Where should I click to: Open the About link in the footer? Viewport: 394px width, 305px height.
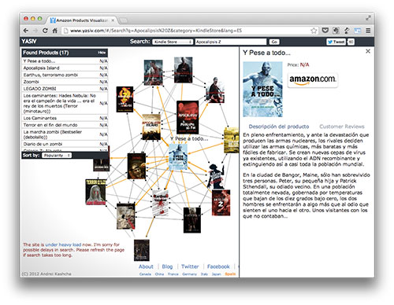pyautogui.click(x=146, y=266)
